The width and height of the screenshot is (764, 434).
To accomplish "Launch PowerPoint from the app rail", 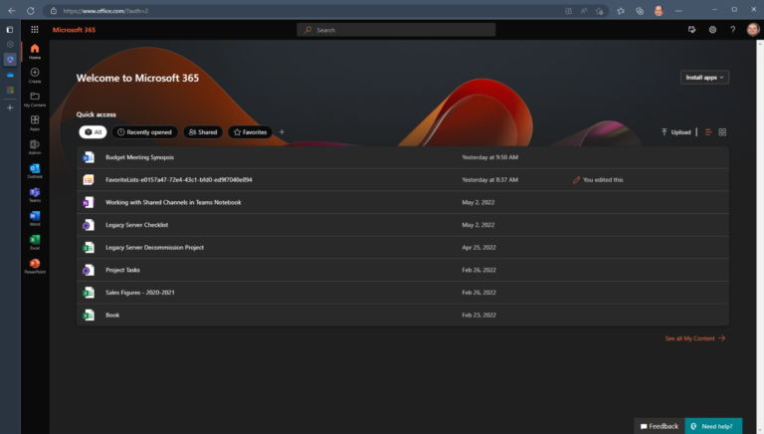I will point(35,265).
